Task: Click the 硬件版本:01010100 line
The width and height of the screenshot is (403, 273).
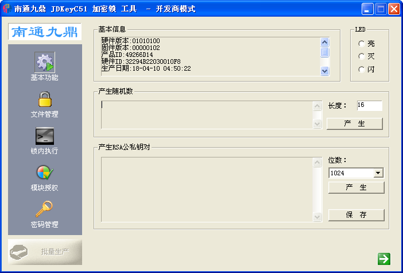Action: 130,41
